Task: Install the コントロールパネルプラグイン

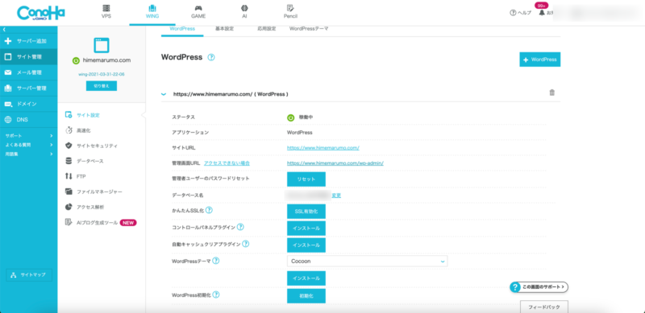Action: (x=306, y=228)
